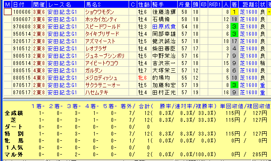
Task: Click the yellow 1st place finish cell
Action: [x=234, y=12]
